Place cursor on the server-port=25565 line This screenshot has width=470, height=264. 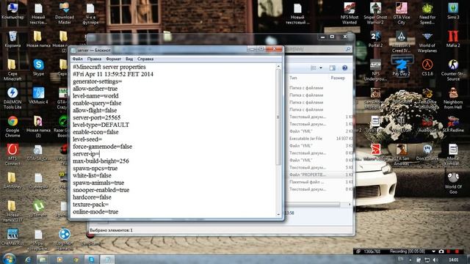point(96,117)
